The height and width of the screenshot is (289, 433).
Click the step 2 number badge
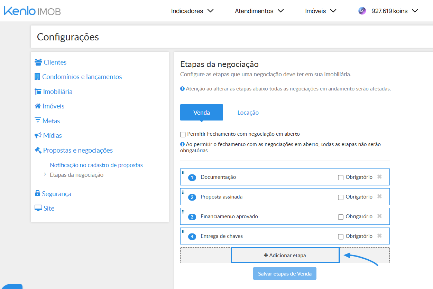coord(192,197)
